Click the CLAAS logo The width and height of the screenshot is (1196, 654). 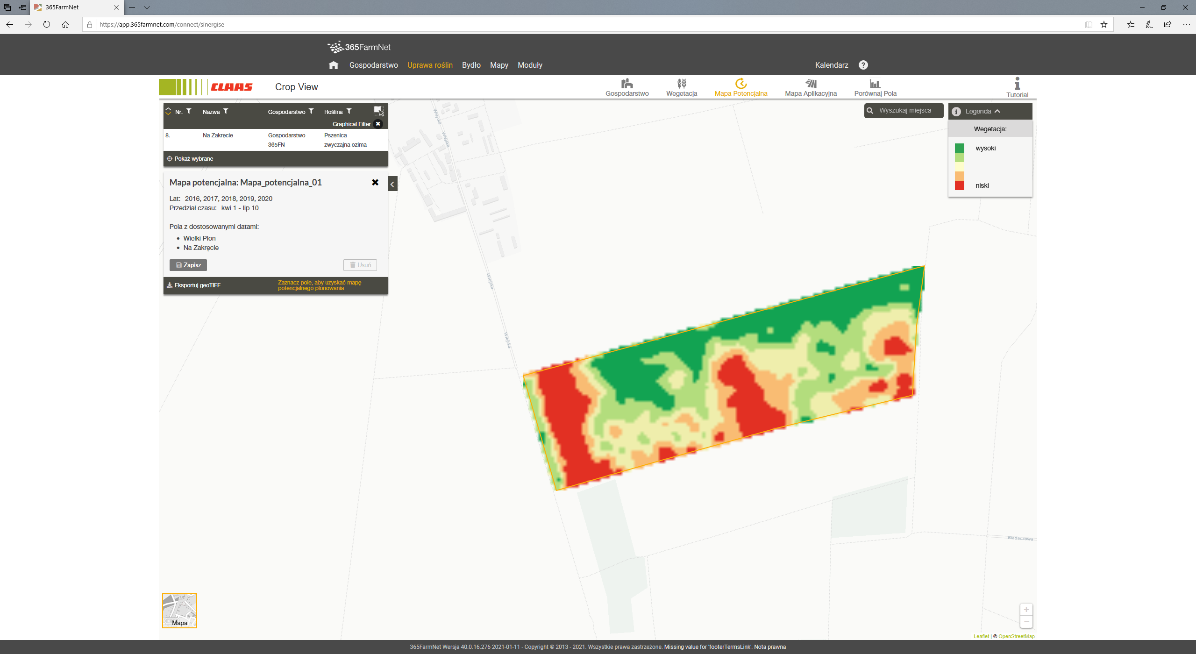[206, 87]
